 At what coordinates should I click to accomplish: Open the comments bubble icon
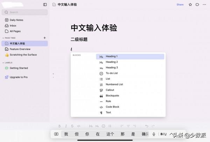click(x=197, y=5)
